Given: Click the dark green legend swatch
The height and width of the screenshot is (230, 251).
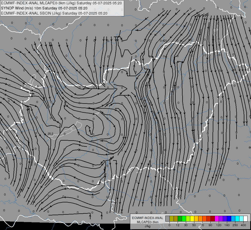Looking at the screenshot, I should [180, 218].
